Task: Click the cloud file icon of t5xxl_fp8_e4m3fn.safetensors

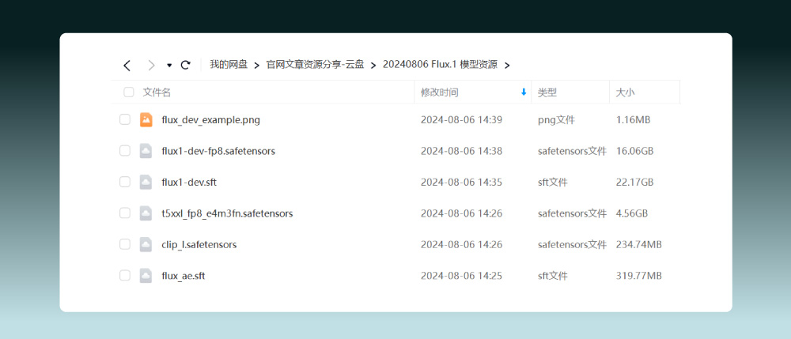Action: [146, 213]
